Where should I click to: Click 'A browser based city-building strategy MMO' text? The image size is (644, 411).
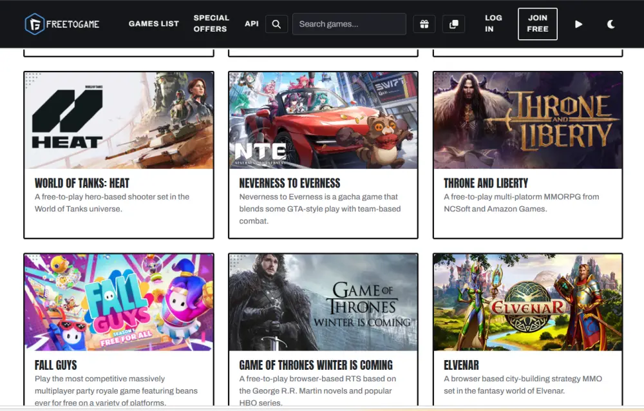coord(523,379)
